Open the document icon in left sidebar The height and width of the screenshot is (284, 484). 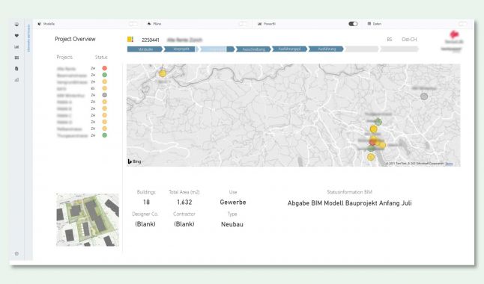16,69
